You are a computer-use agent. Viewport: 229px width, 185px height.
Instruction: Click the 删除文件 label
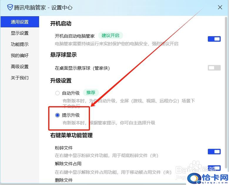pyautogui.click(x=64, y=180)
